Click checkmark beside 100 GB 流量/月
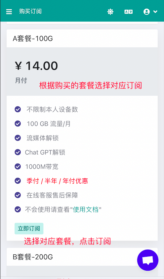Image resolution: width=164 pixels, height=279 pixels. point(18,124)
